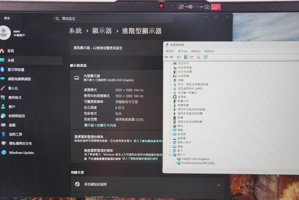Open 協助工具 settings page

click(x=15, y=134)
